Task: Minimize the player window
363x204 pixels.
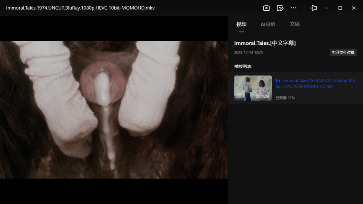Action: 327,8
